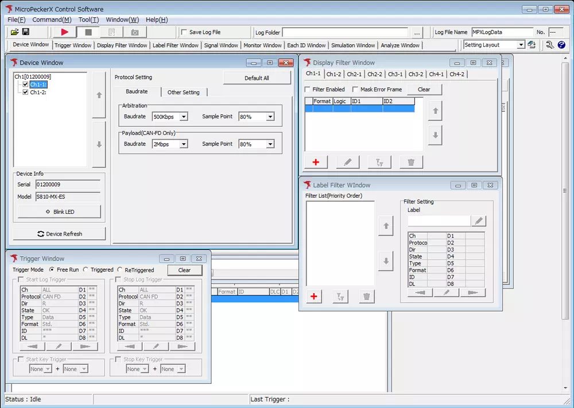574x408 pixels.
Task: Open the Payload Baudrate 2Mbps dropdown
Action: point(184,144)
